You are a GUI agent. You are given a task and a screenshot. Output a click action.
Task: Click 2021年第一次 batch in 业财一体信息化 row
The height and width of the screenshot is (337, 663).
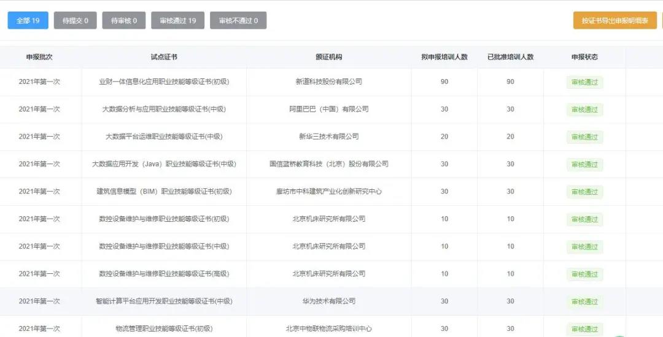click(39, 82)
